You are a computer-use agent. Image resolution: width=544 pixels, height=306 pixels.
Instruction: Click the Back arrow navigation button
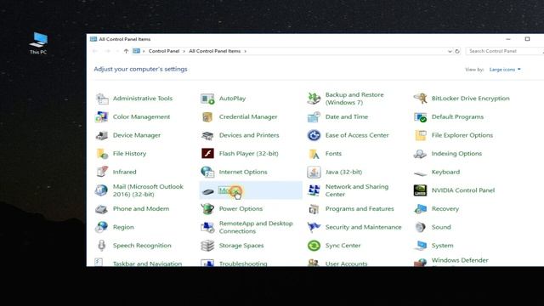coord(94,51)
